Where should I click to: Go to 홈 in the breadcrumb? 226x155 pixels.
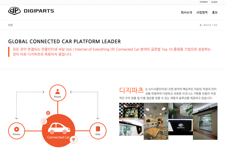[x=200, y=25]
